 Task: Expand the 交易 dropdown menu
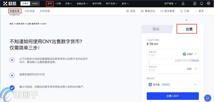click(69, 4)
